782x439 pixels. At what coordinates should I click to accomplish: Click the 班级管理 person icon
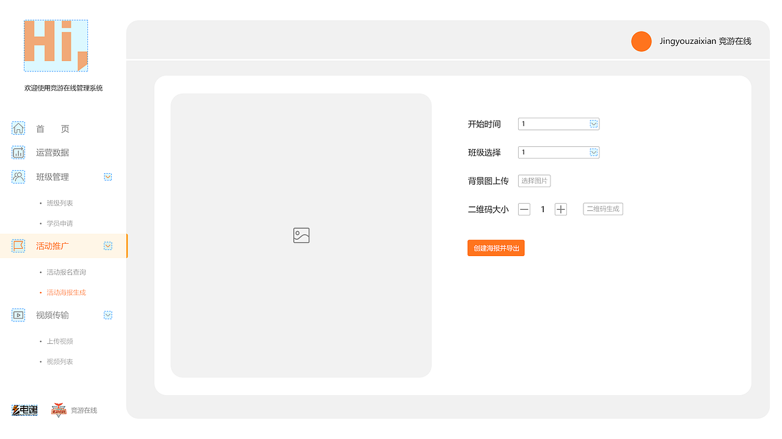(18, 177)
